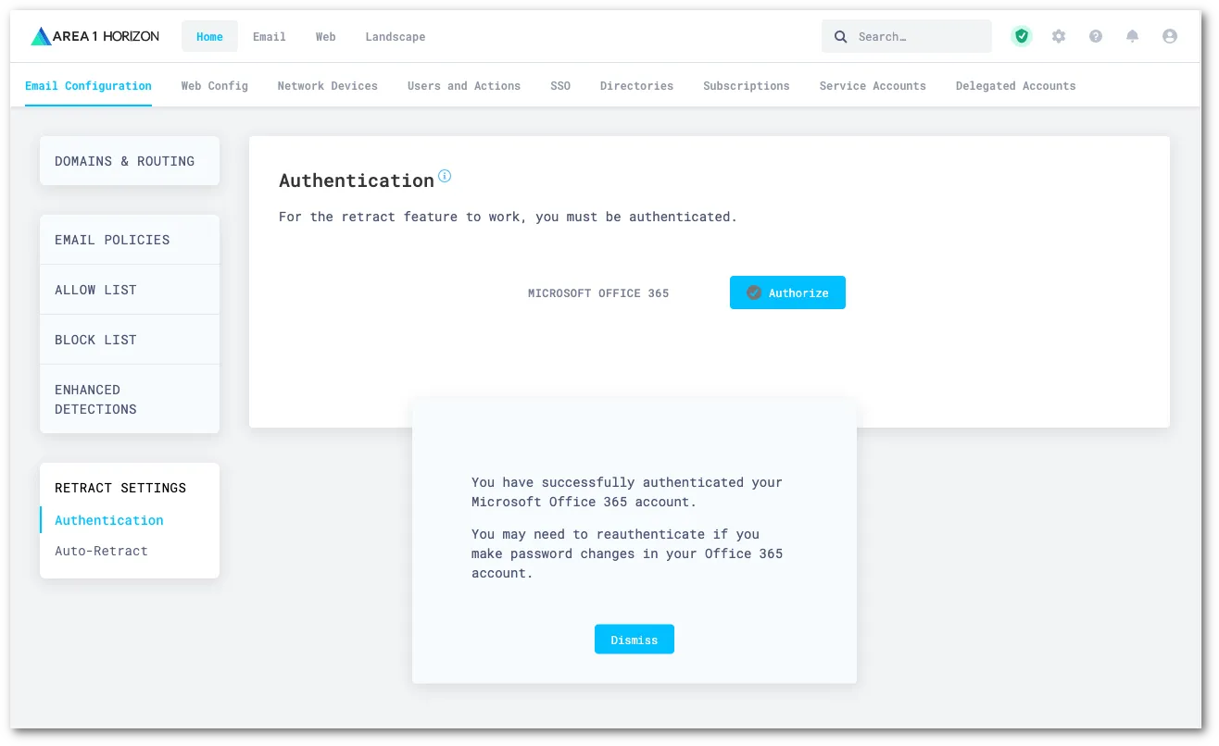Open the SSO settings tab

pos(559,86)
